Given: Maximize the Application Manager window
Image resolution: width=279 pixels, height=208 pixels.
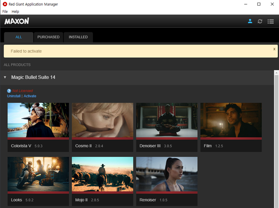Looking at the screenshot, I should coord(259,4).
